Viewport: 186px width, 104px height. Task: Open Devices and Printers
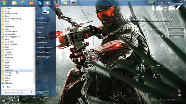point(44,47)
